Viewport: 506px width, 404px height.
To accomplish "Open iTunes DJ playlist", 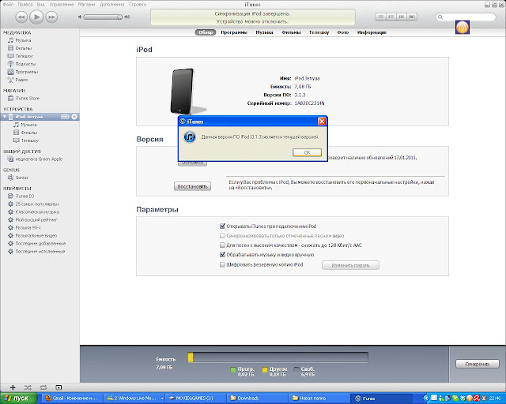I will [x=25, y=196].
